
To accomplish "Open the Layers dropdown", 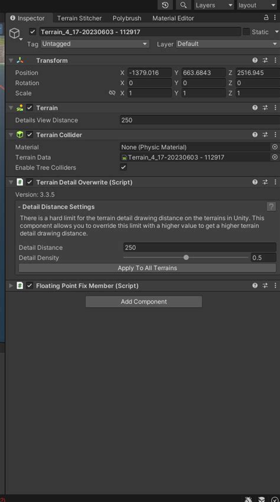I will (214, 5).
